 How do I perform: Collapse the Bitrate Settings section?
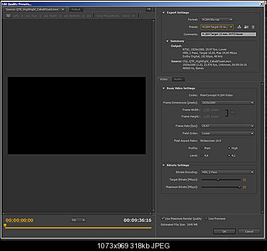163,165
